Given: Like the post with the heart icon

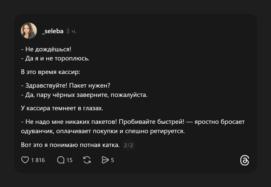Looking at the screenshot, I should 25,160.
